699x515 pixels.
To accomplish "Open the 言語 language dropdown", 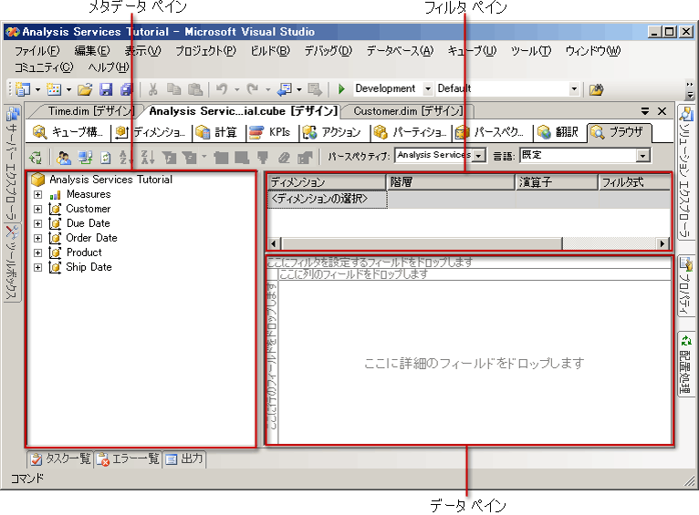I will (x=642, y=156).
